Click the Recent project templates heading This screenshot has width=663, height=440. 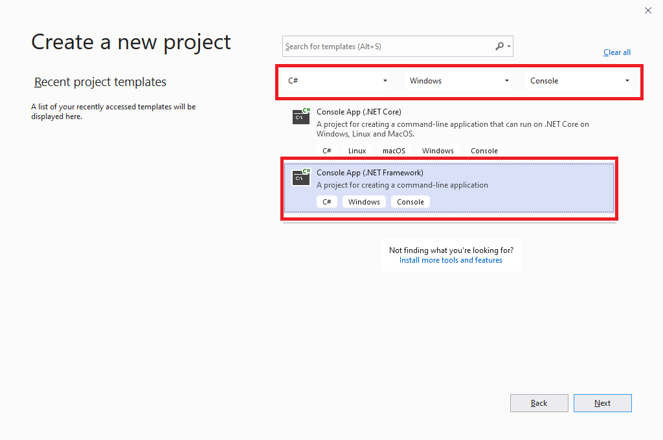pos(100,82)
